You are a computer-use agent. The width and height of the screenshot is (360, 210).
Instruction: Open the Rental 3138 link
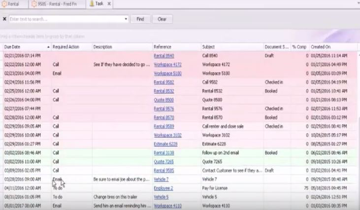(164, 153)
